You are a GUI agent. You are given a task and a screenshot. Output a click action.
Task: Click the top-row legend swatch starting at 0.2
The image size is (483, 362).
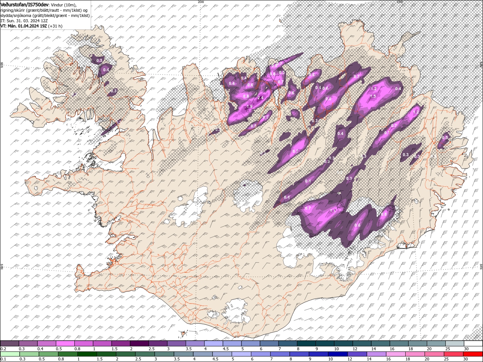point(9,344)
